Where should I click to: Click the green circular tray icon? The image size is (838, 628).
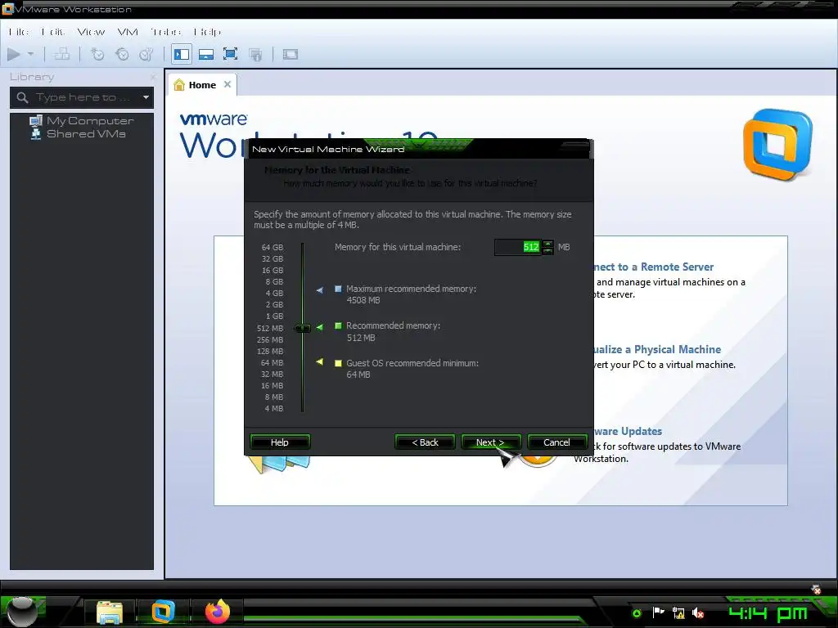click(x=637, y=613)
